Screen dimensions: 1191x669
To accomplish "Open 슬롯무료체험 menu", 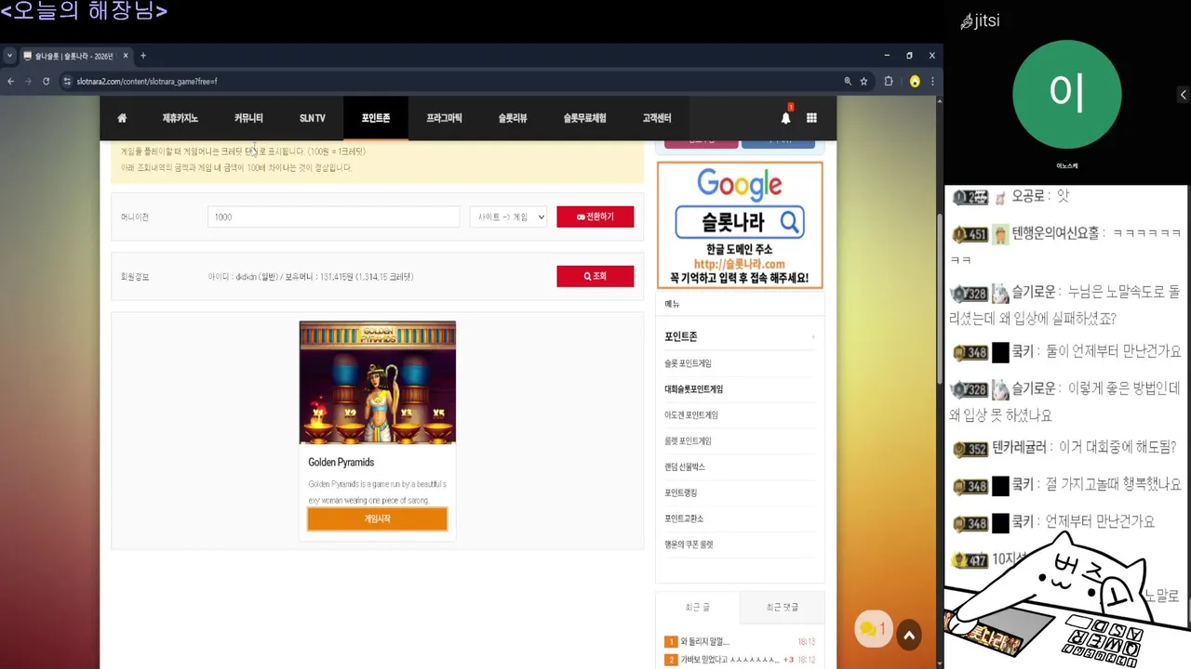I will (x=584, y=118).
